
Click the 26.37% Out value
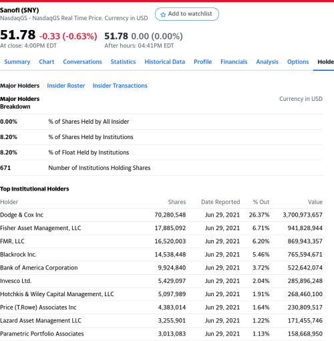(259, 215)
